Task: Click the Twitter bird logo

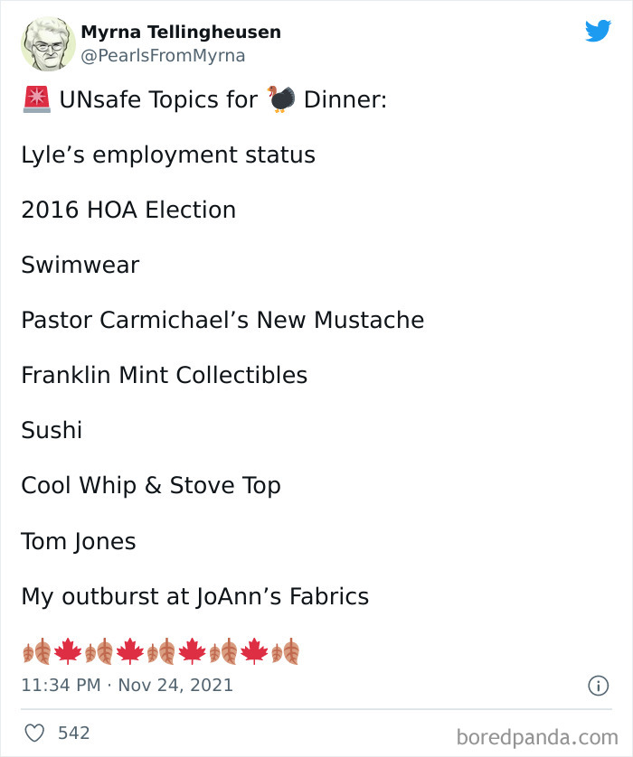Action: point(598,32)
